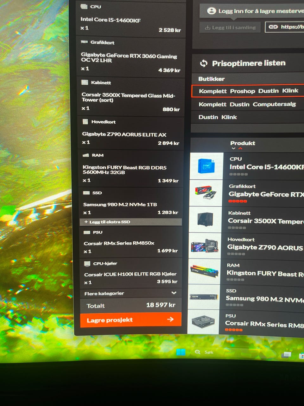Open Corsair 3500X case thumbnail
The image size is (304, 406).
(206, 219)
